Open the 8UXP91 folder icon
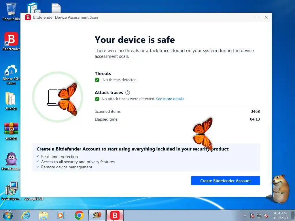The image size is (295, 221). pos(11,101)
